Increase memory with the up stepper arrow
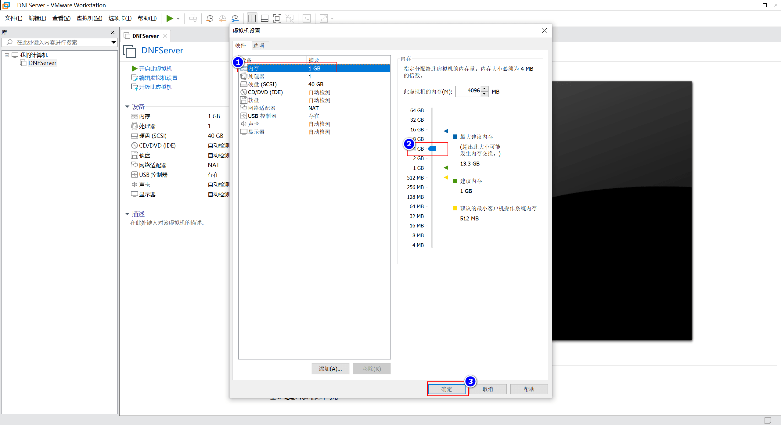The image size is (781, 425). pyautogui.click(x=484, y=89)
